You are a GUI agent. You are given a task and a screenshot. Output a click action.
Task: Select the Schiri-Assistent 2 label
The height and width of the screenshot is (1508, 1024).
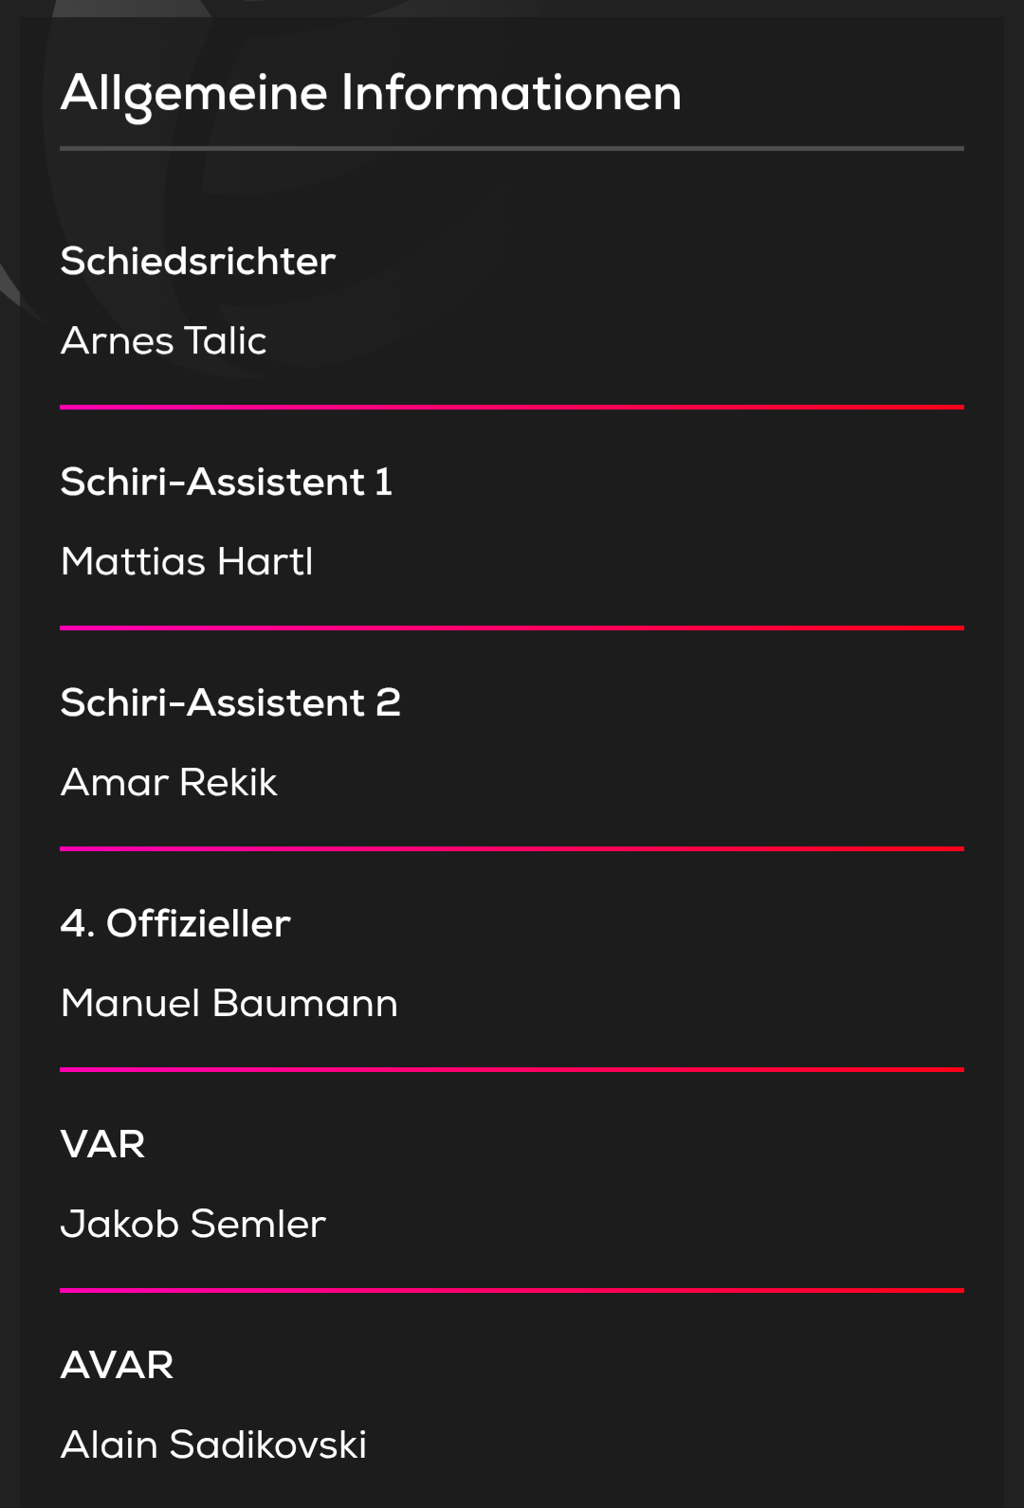point(230,703)
